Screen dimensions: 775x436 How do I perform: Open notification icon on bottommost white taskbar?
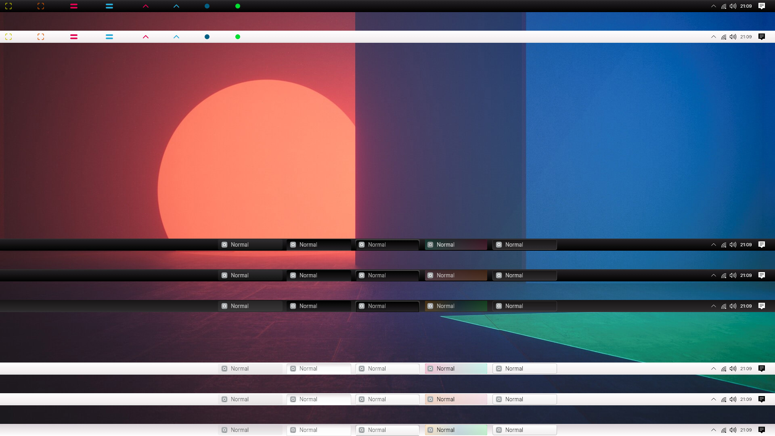[762, 430]
